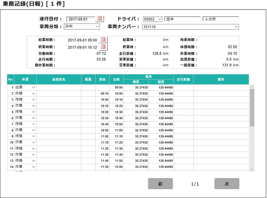Click the driver surname field 田中

[182, 19]
